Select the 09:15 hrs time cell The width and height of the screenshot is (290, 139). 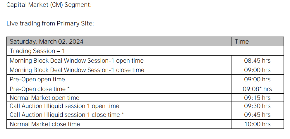click(x=257, y=98)
